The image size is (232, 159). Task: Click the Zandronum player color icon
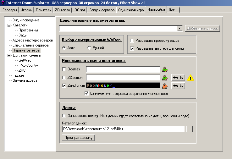coord(164,86)
